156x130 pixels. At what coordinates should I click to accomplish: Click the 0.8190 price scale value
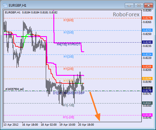(x=147, y=82)
